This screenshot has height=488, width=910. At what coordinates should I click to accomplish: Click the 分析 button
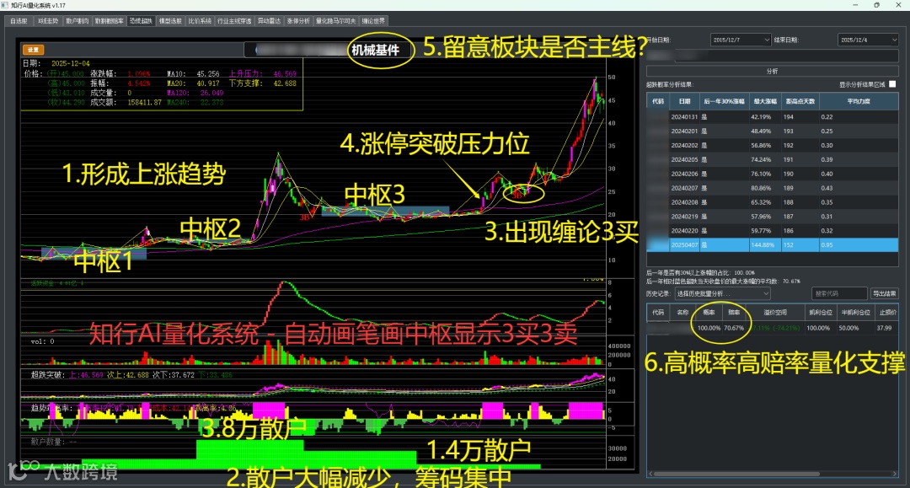(x=772, y=71)
